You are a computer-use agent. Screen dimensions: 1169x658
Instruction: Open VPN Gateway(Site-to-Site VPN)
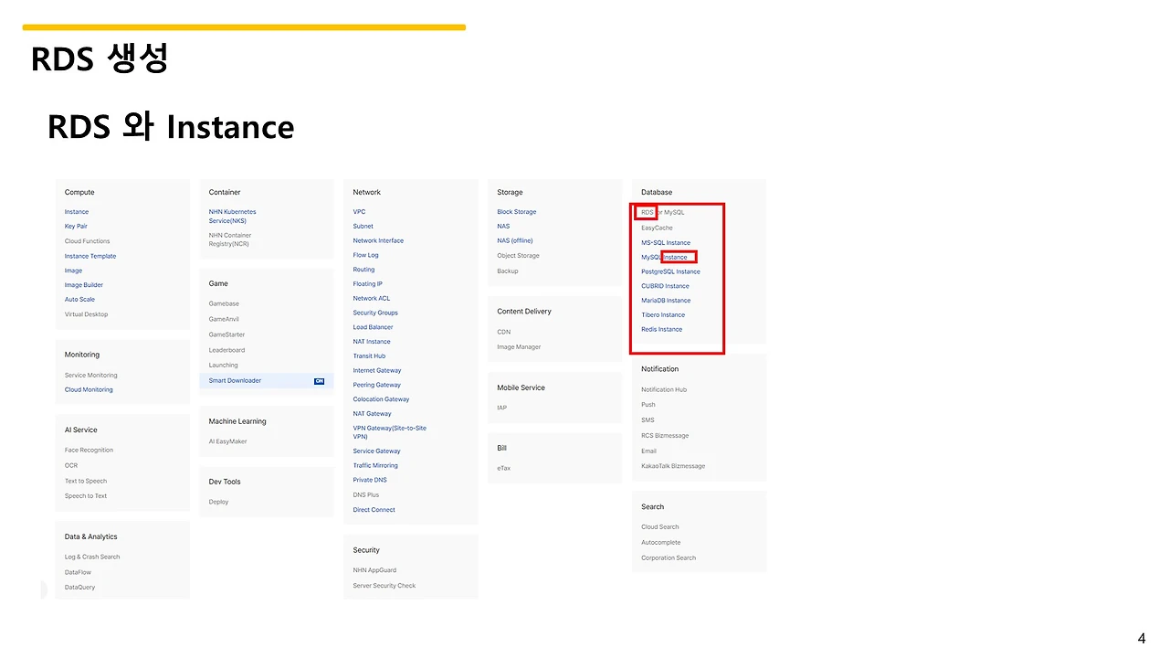[x=390, y=432]
